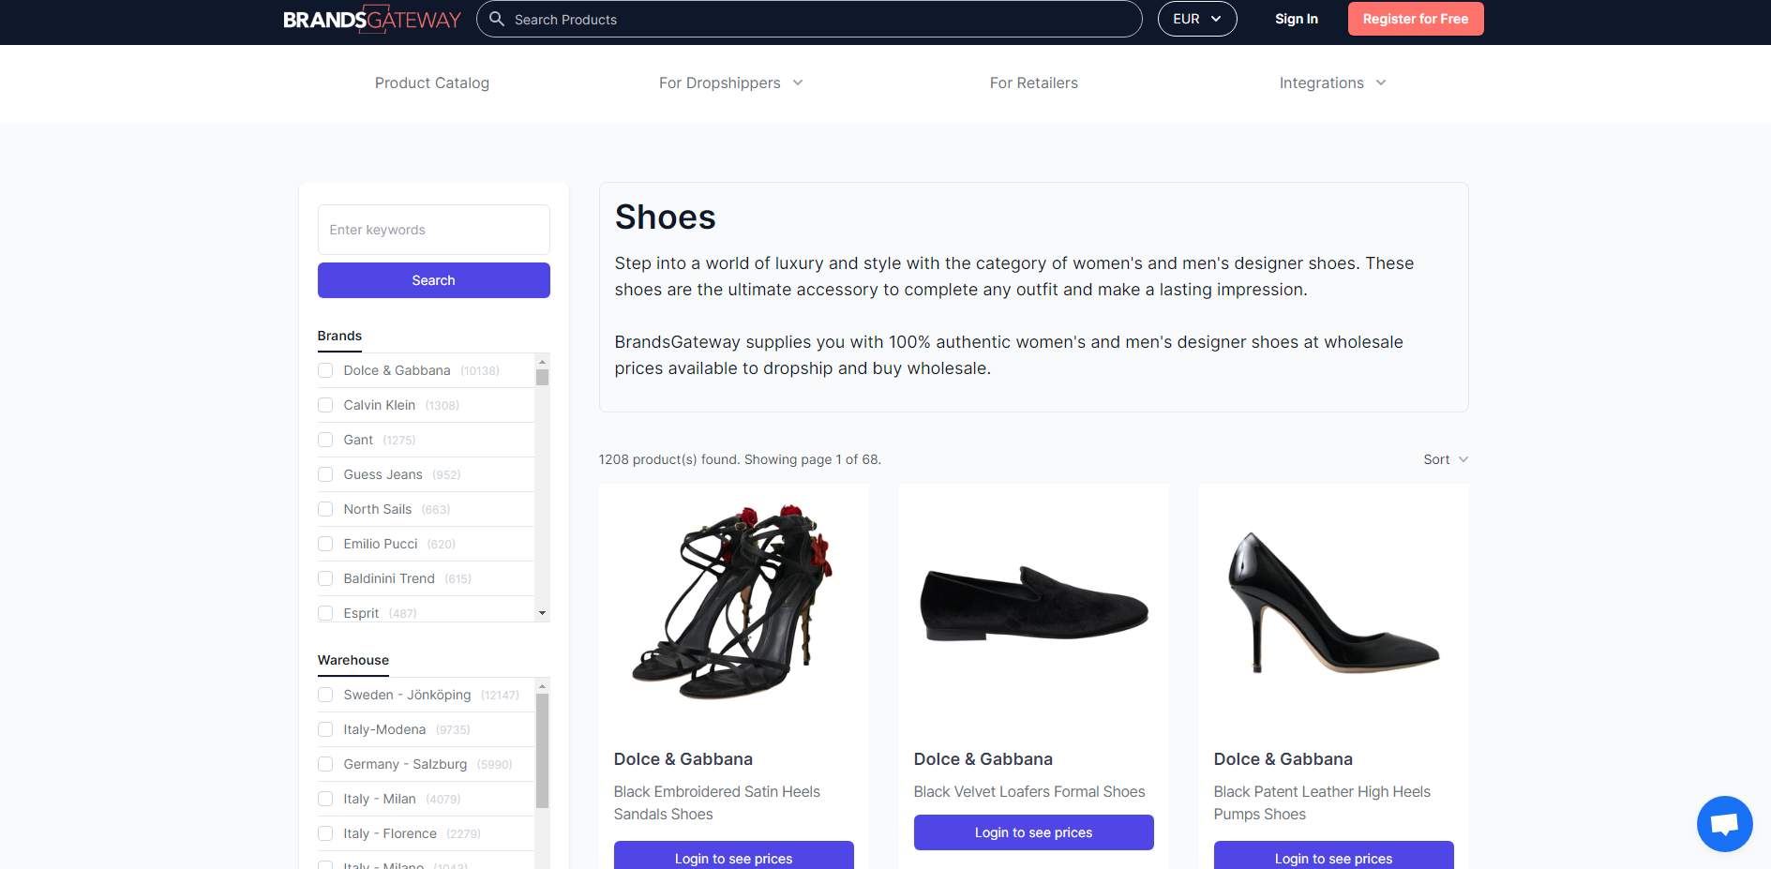Tick the Italy - Florence warehouse
This screenshot has width=1771, height=869.
point(325,833)
